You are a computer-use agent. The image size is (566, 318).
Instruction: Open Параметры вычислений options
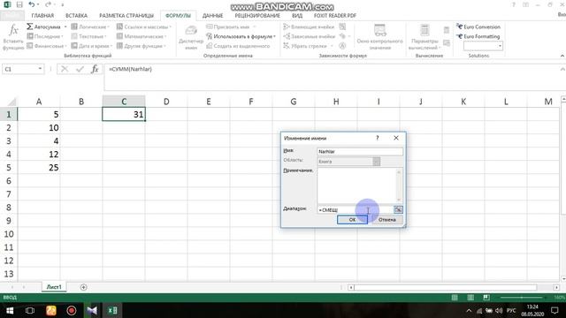coord(424,37)
